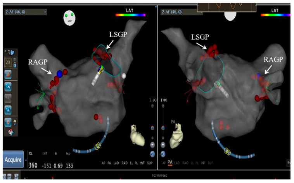Screen dimensions: 294x183
Task: Click the blue transparency slider handle, left view
Action: pos(152,128)
